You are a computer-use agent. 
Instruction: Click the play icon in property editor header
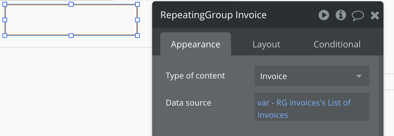pos(324,15)
